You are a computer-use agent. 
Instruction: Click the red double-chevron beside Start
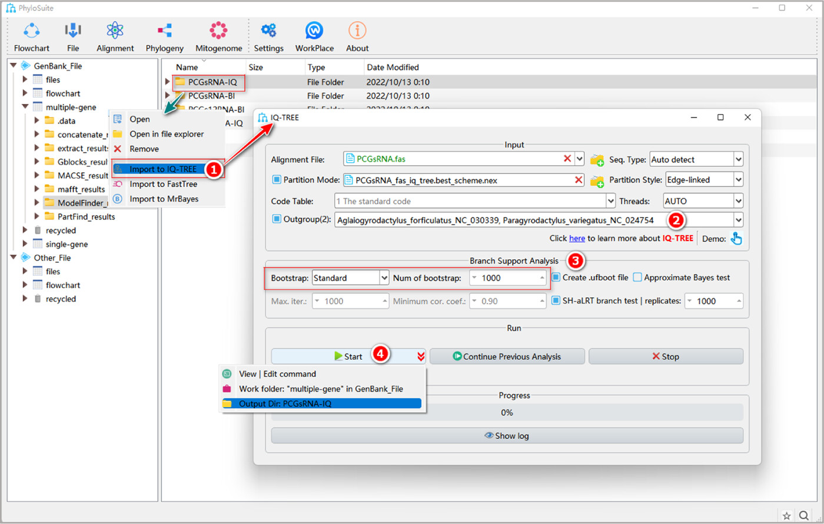point(421,356)
